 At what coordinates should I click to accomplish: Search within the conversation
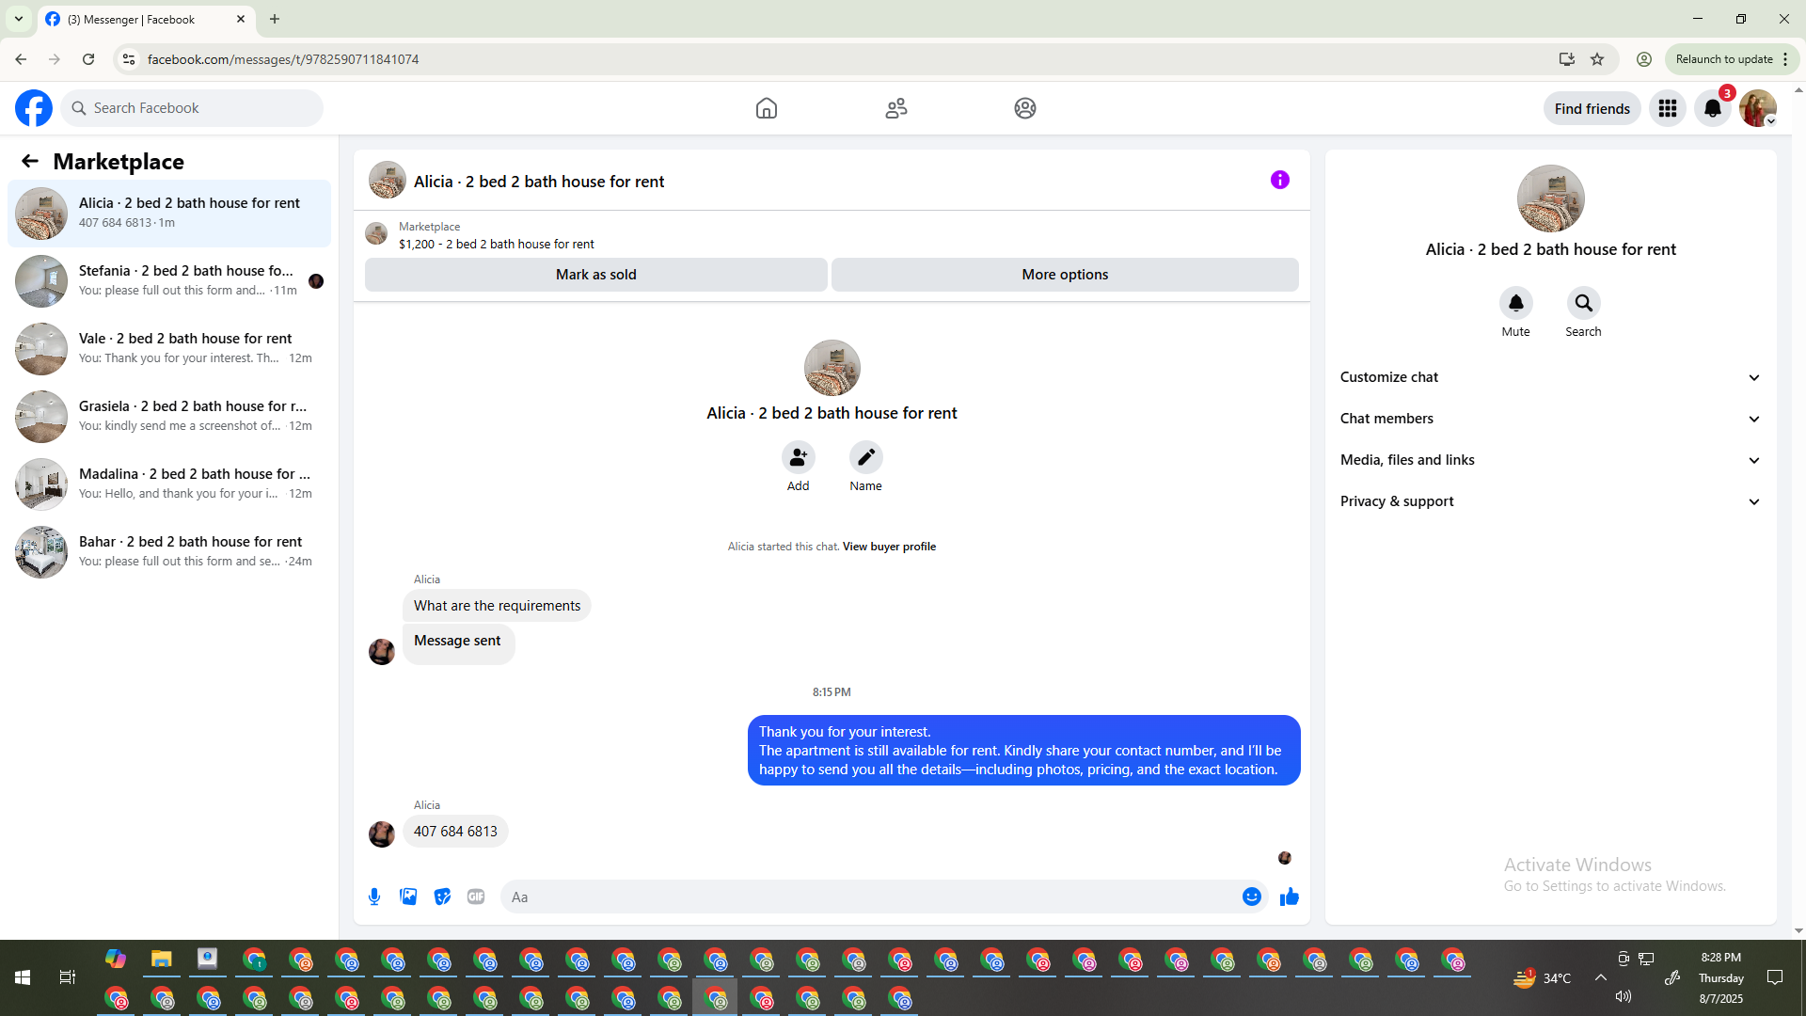pos(1584,303)
